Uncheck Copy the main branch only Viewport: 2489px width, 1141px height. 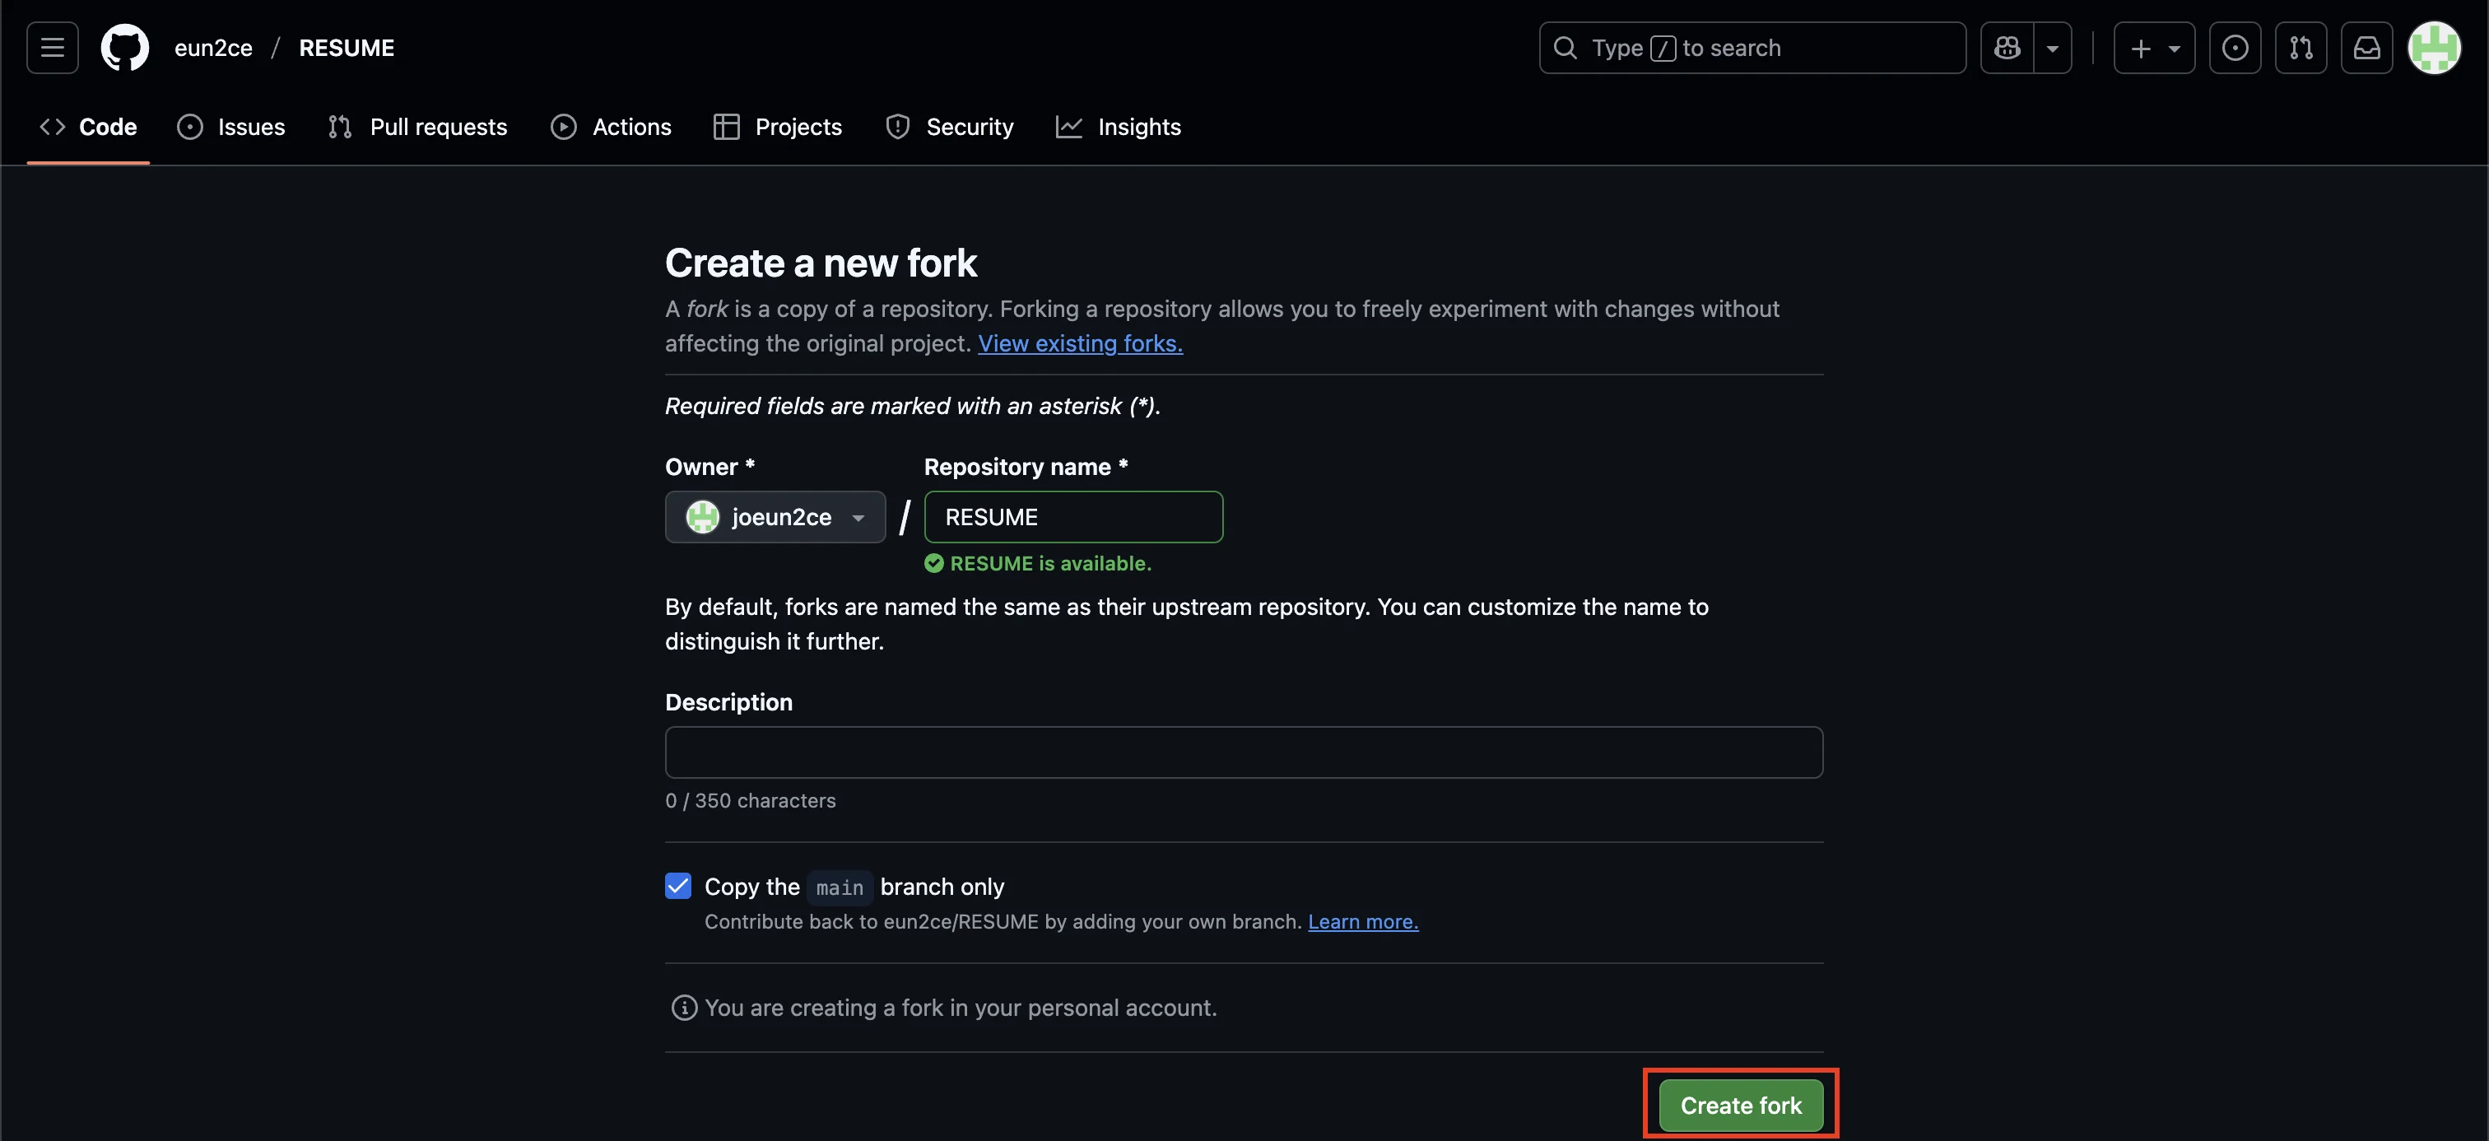pyautogui.click(x=678, y=886)
